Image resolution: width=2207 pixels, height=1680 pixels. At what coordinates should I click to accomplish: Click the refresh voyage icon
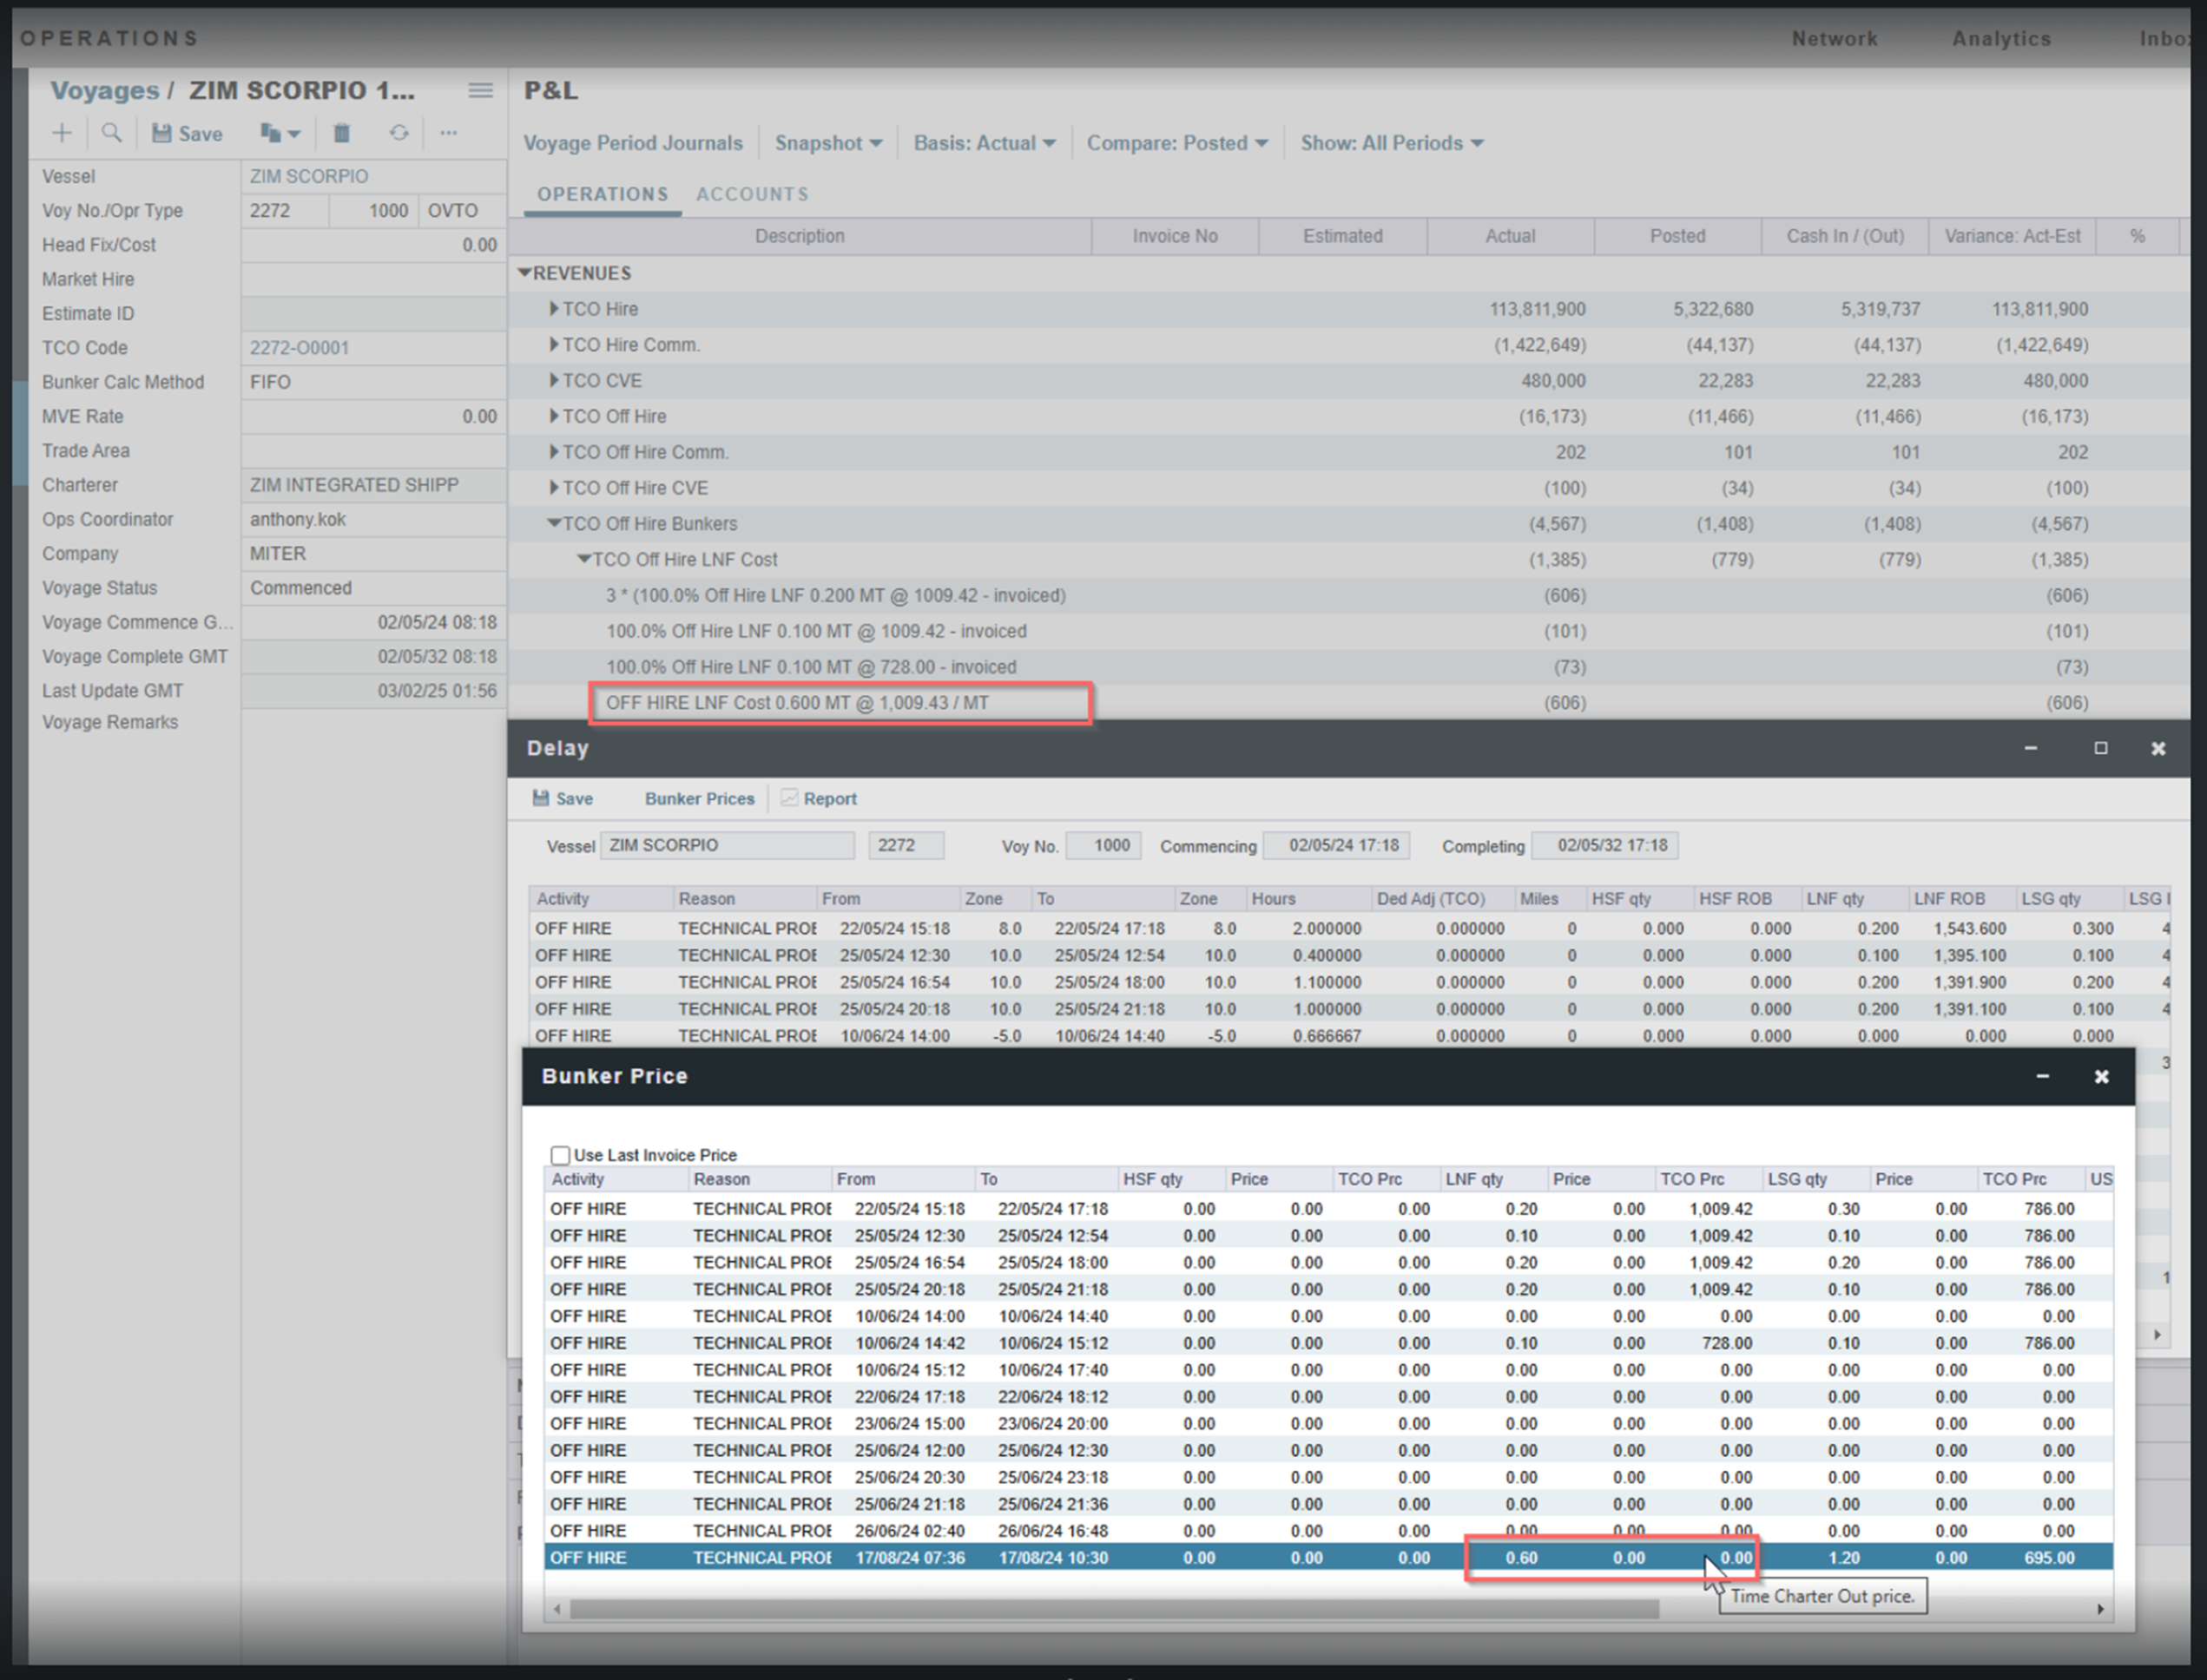399,133
